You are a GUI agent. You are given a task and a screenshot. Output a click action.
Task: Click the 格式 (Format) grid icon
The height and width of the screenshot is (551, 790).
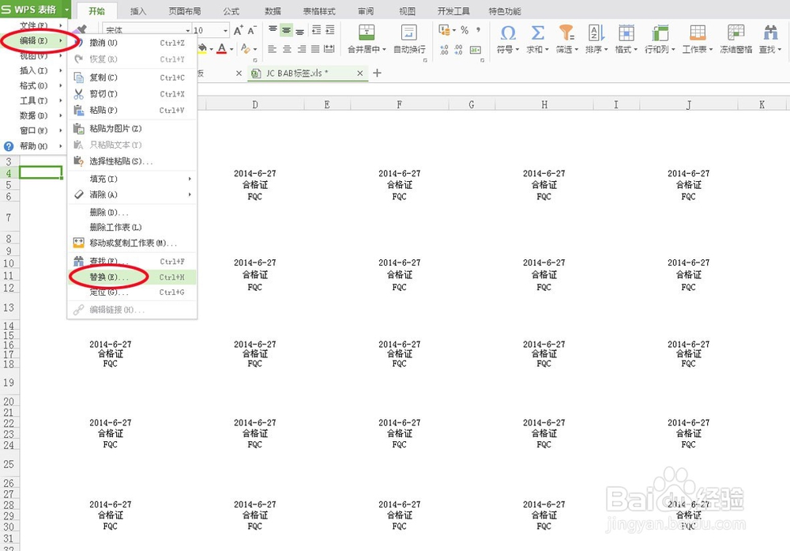click(x=626, y=32)
